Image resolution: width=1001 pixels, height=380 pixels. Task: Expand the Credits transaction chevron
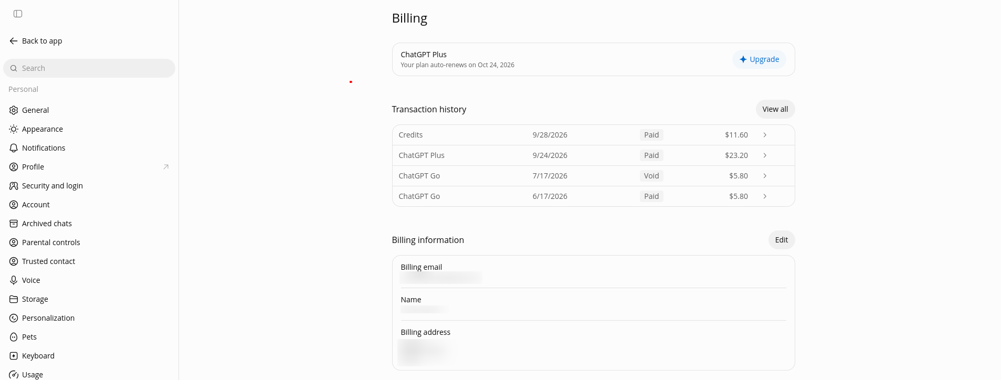pos(765,135)
